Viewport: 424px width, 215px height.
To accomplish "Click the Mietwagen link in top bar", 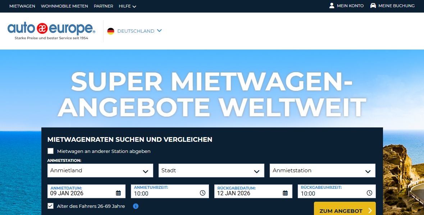I will pos(22,6).
